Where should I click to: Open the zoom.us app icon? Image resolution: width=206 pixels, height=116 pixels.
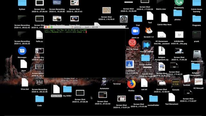[135, 31]
